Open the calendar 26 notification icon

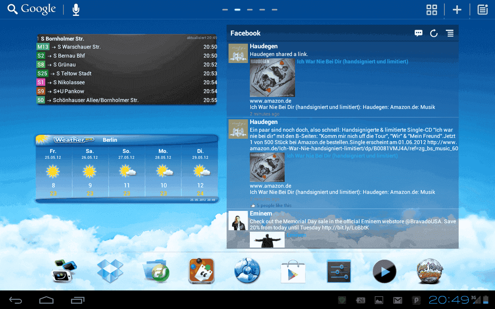pyautogui.click(x=360, y=300)
